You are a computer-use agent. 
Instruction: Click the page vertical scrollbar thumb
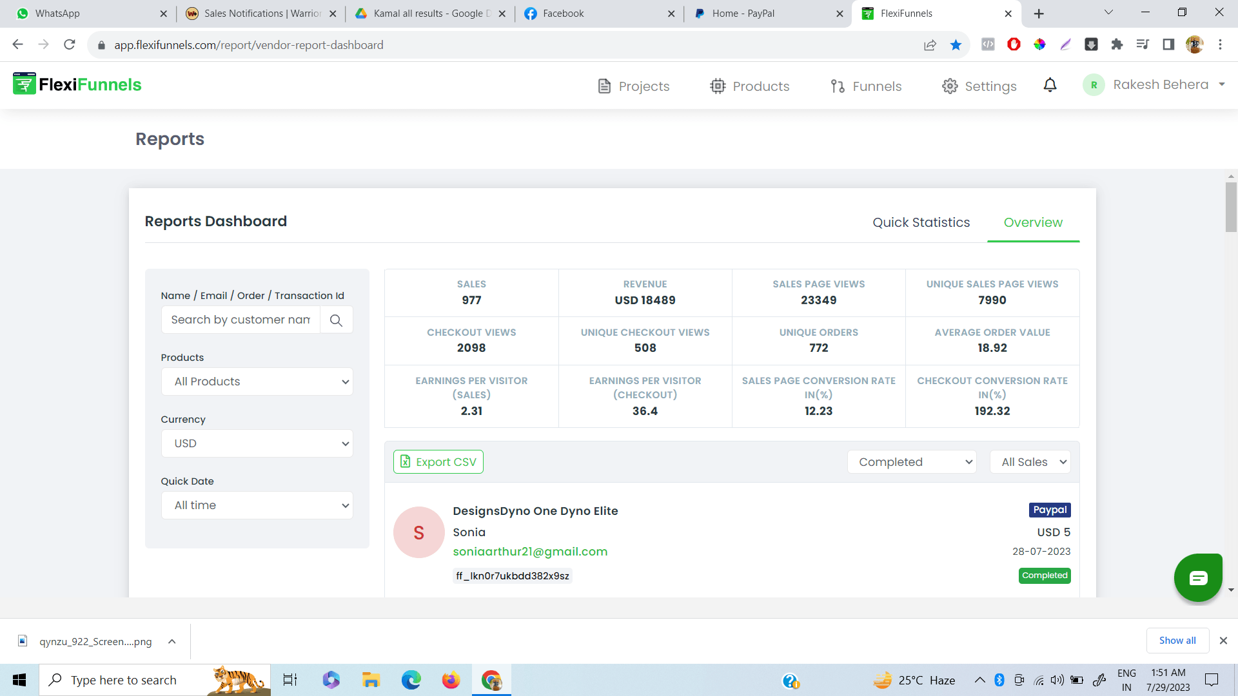tap(1231, 207)
